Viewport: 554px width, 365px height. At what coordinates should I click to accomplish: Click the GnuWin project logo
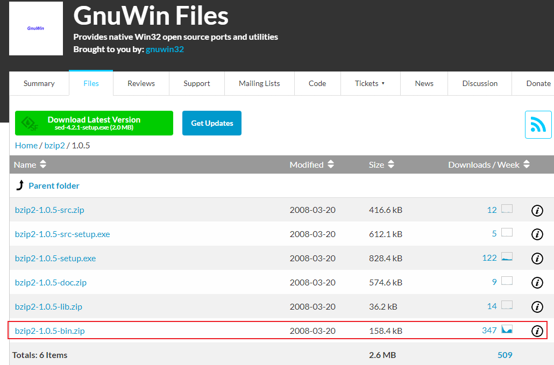[x=36, y=28]
